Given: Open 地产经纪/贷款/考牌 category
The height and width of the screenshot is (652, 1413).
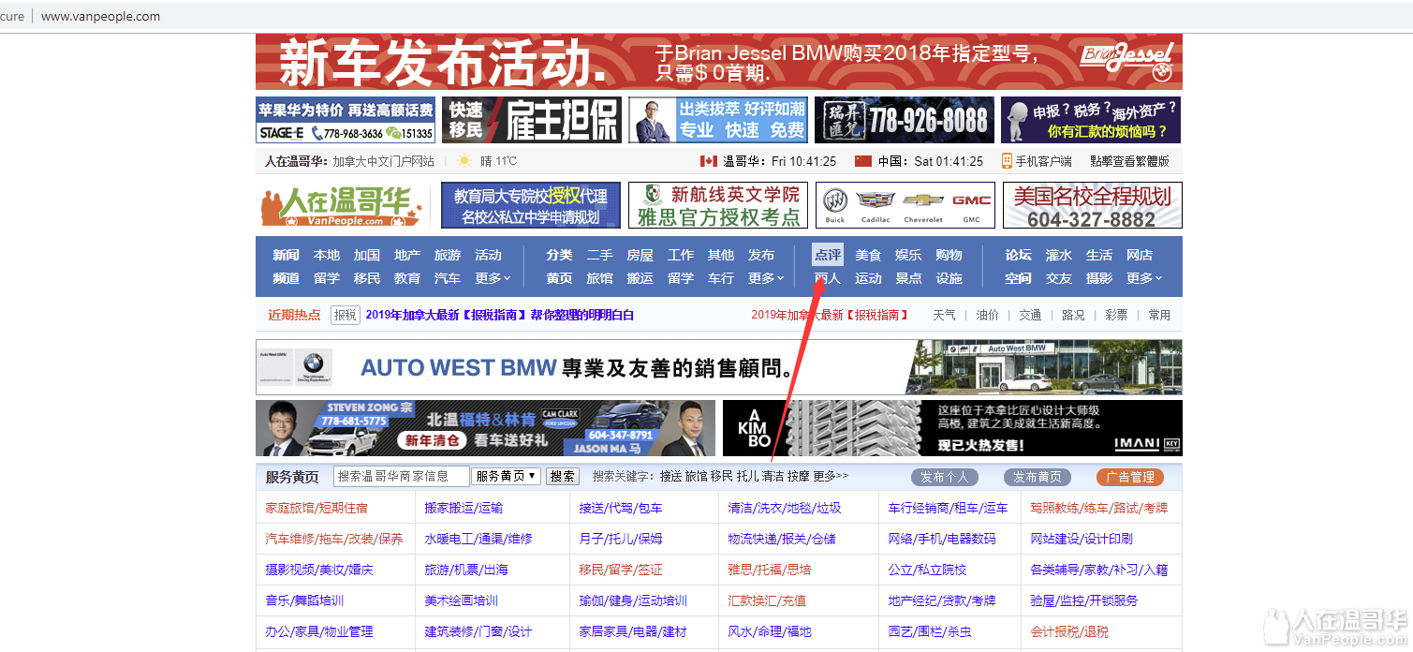Looking at the screenshot, I should (x=942, y=600).
